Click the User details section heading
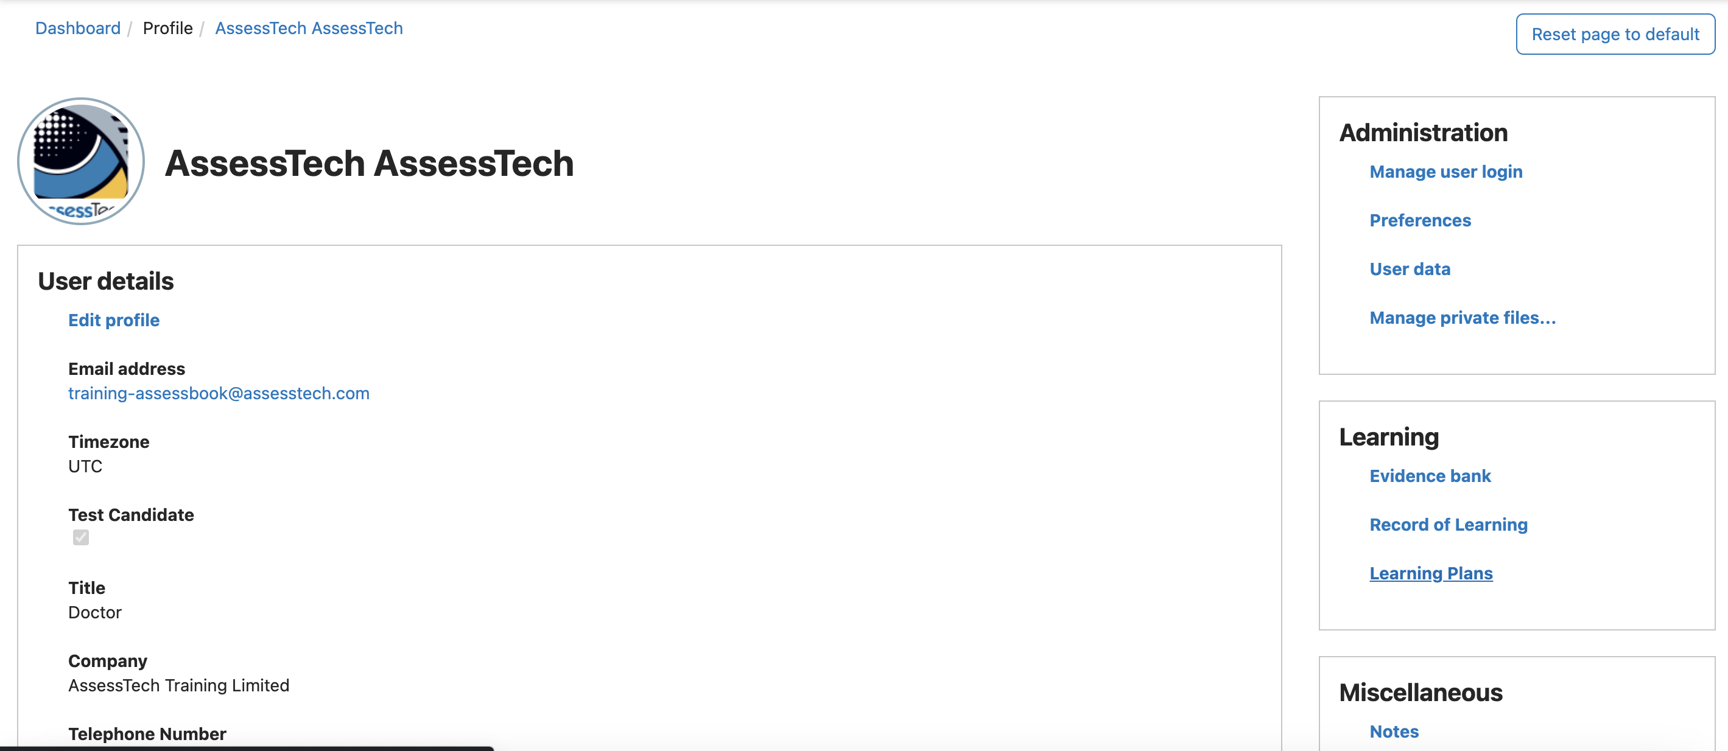1728x751 pixels. tap(106, 282)
